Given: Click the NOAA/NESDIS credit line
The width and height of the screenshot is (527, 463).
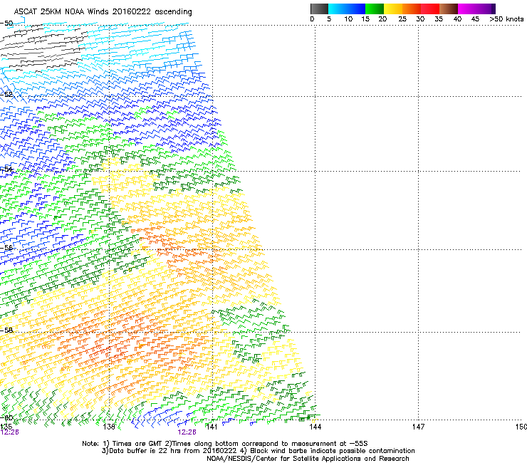Looking at the screenshot, I should pyautogui.click(x=308, y=459).
